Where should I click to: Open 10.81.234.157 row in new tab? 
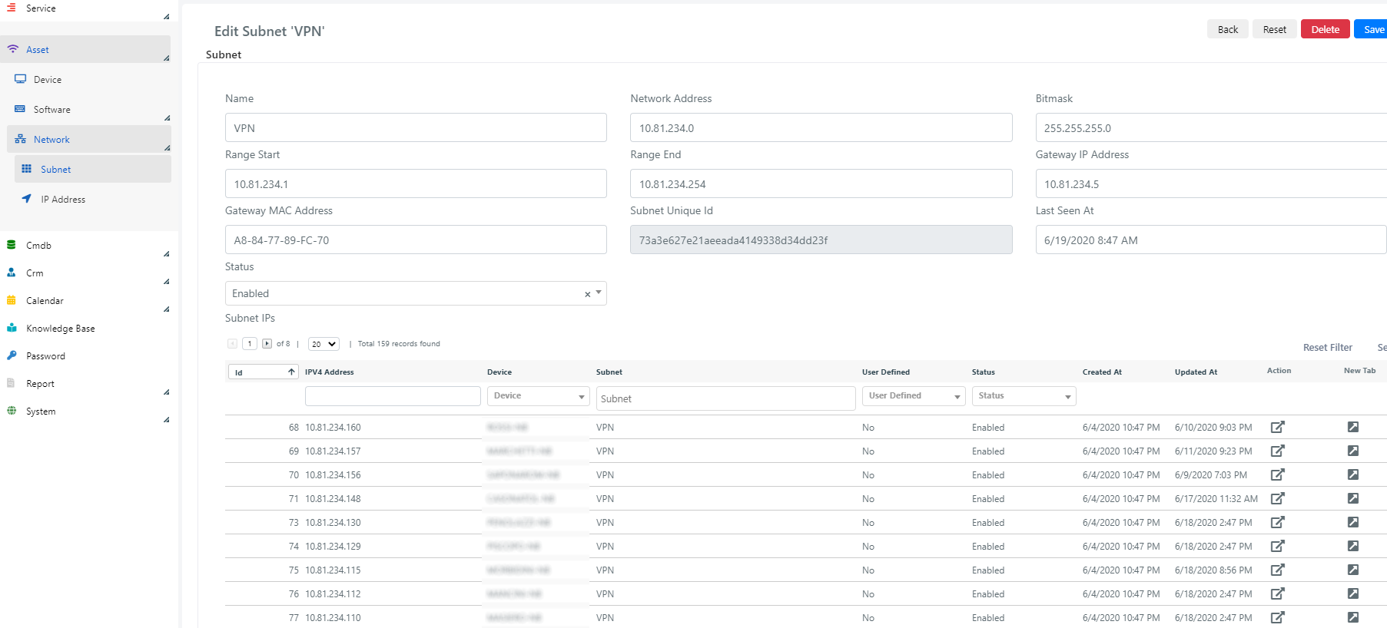1352,451
